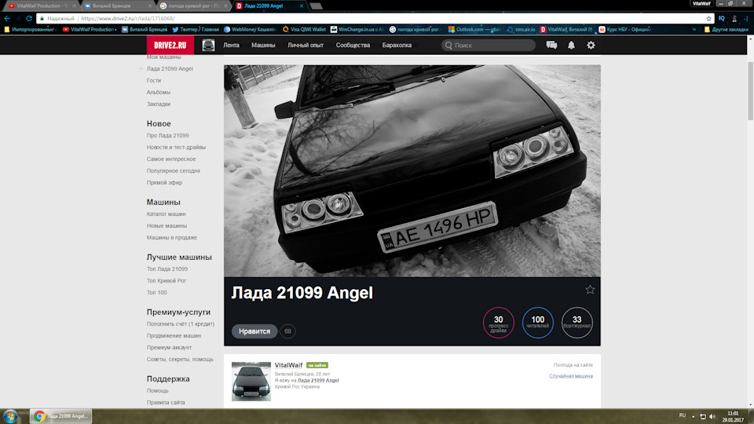Open Twitter bookmark in bookmarks bar
754x424 pixels.
tap(196, 29)
